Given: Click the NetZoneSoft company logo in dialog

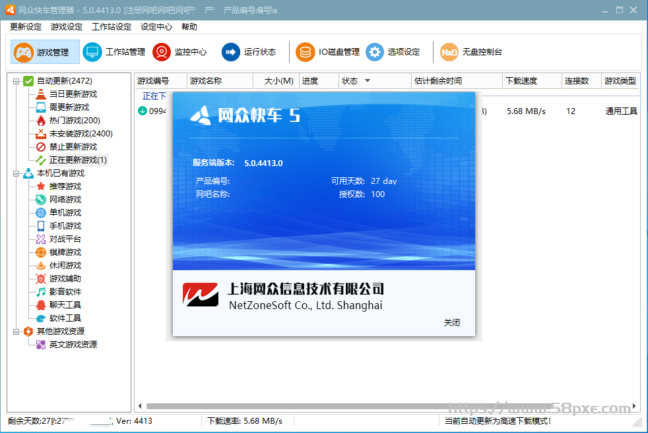Looking at the screenshot, I should (x=201, y=295).
